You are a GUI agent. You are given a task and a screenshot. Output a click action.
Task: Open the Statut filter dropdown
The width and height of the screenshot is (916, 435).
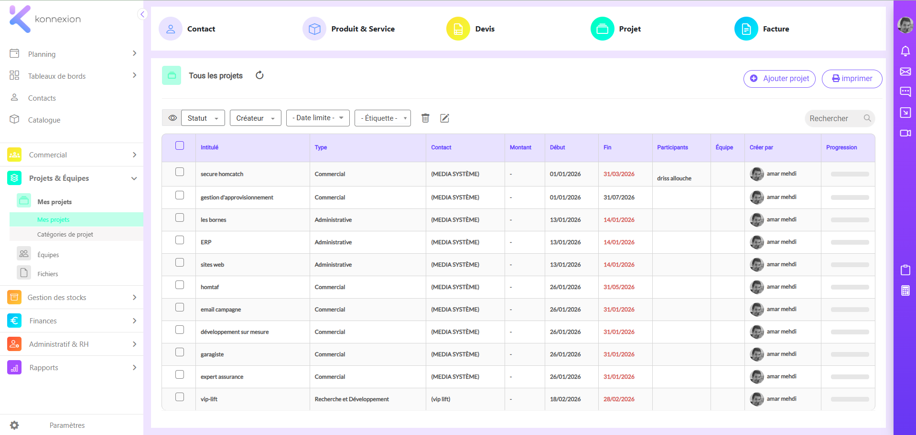click(203, 118)
